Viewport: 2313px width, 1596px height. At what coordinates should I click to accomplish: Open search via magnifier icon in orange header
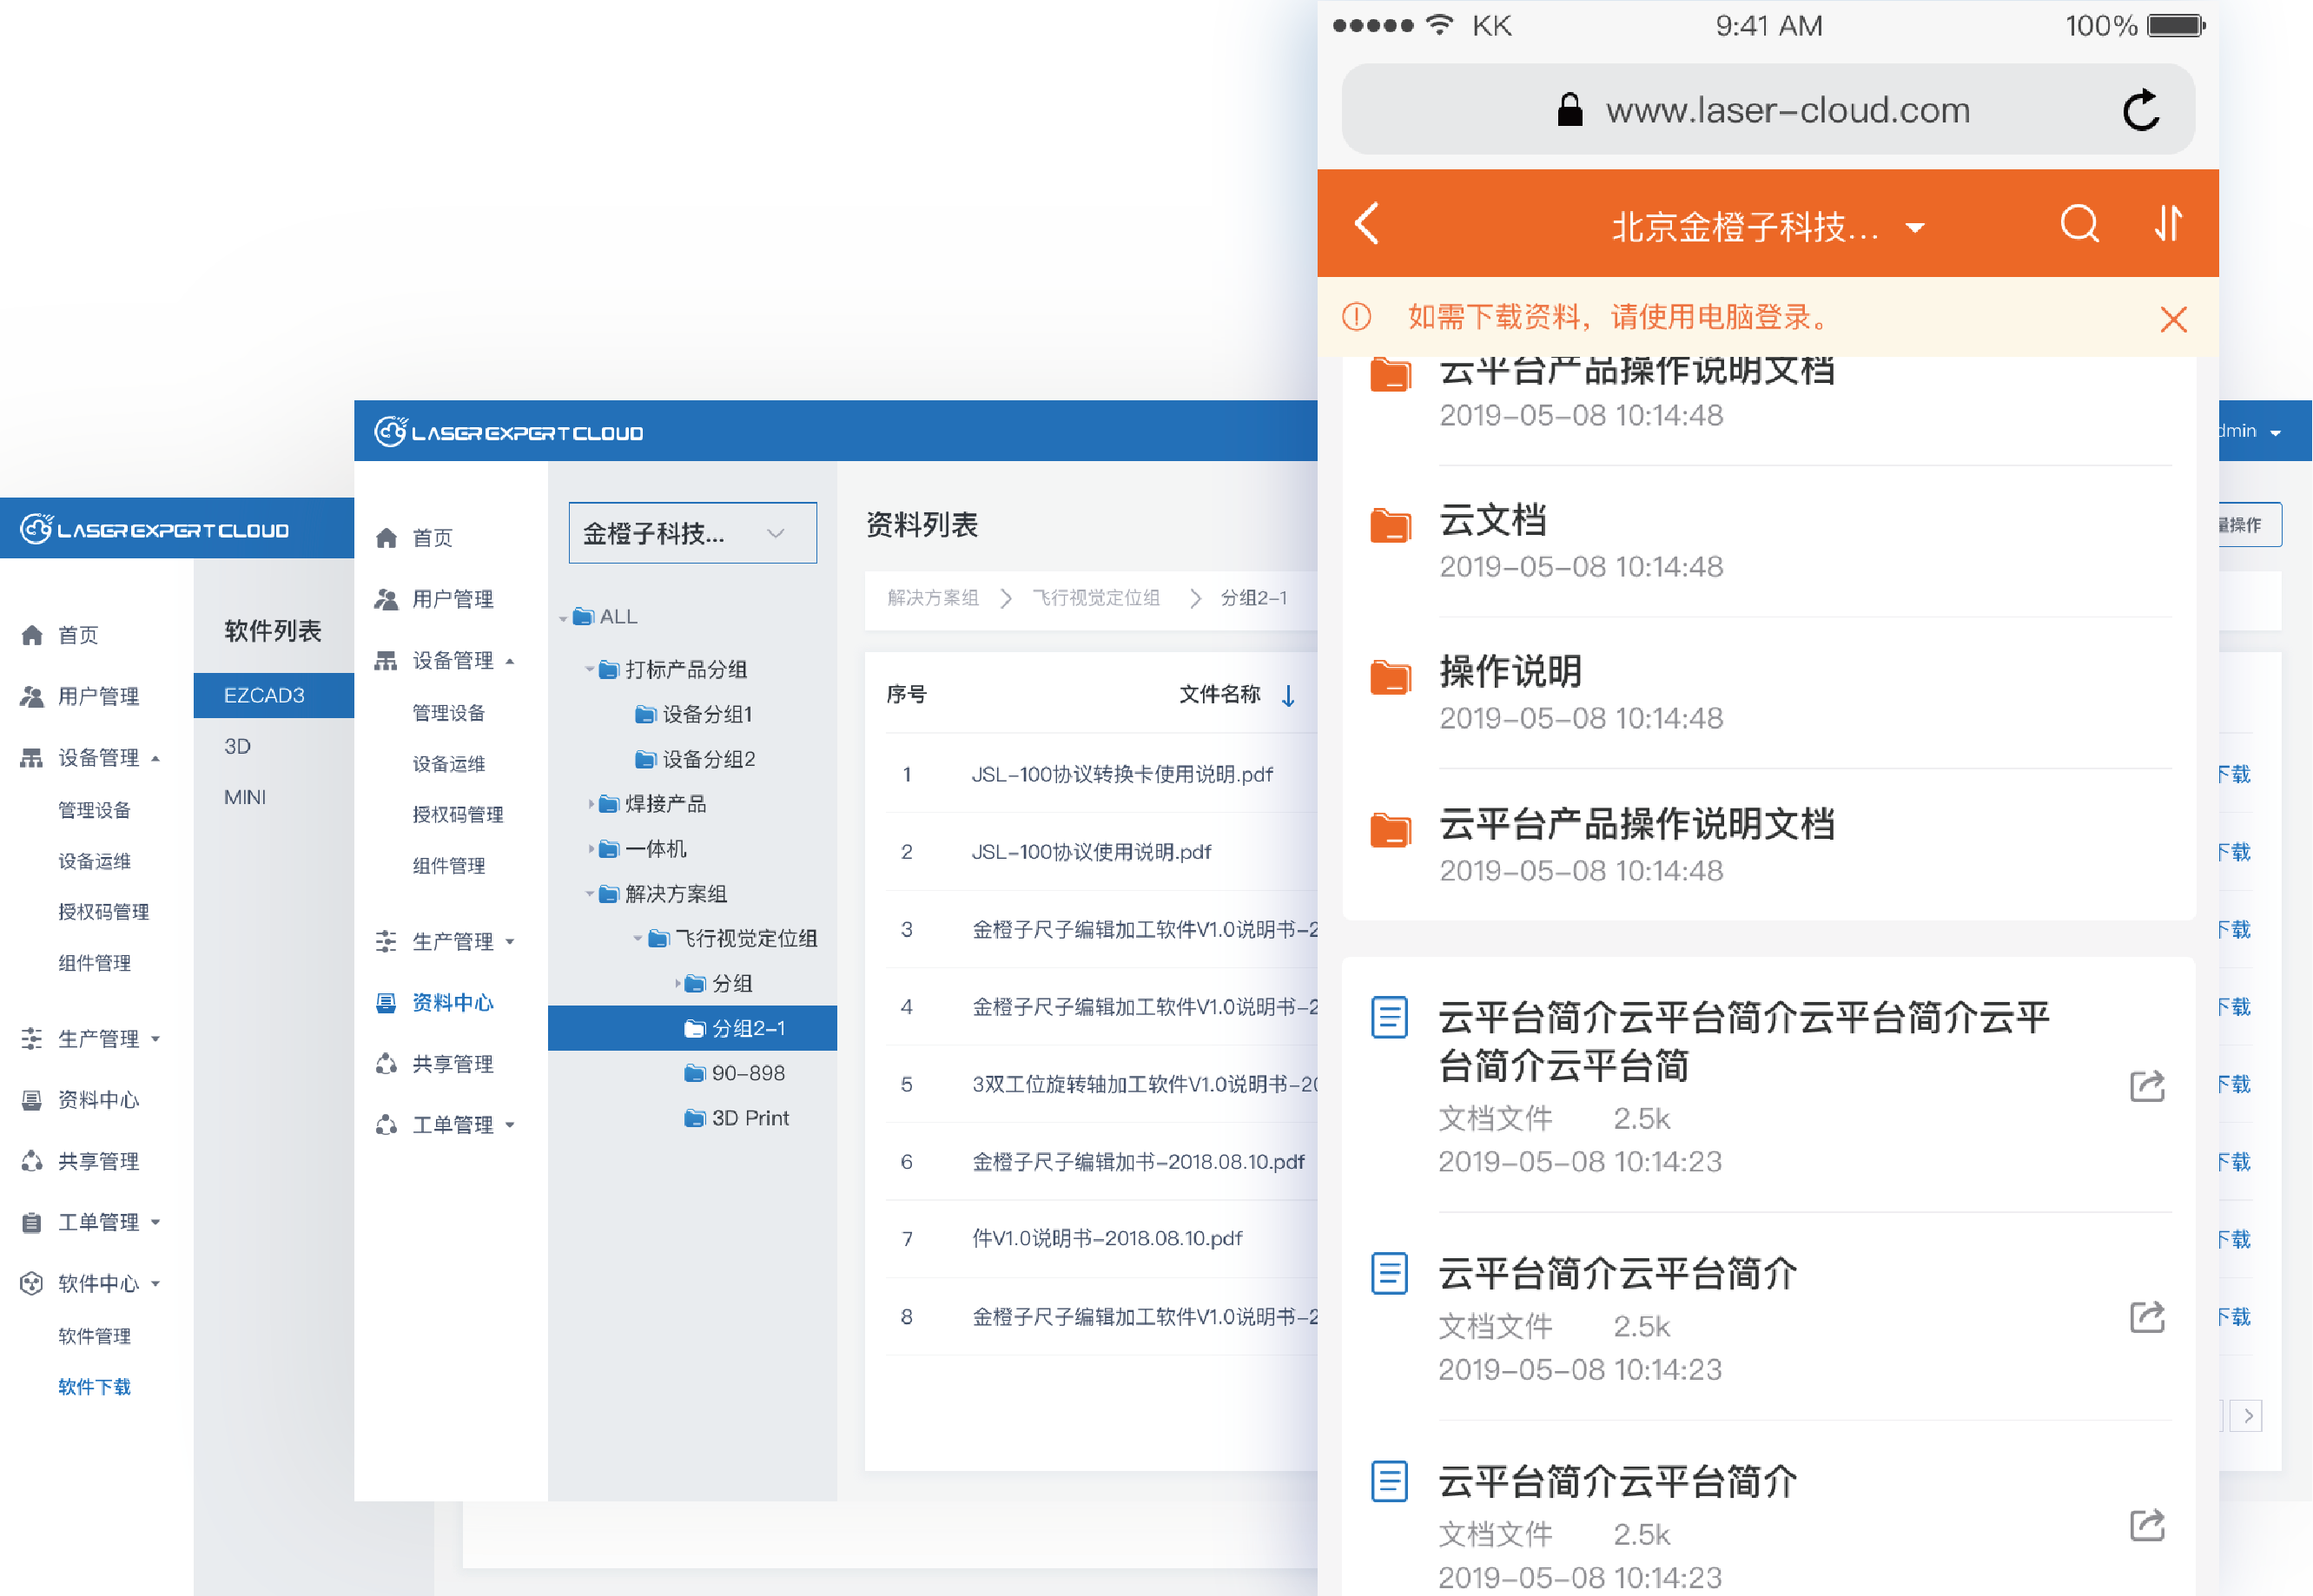coord(2079,223)
